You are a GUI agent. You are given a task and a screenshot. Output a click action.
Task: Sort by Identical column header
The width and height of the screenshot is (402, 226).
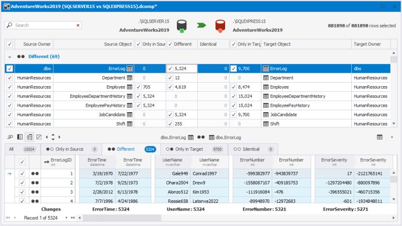click(x=213, y=44)
